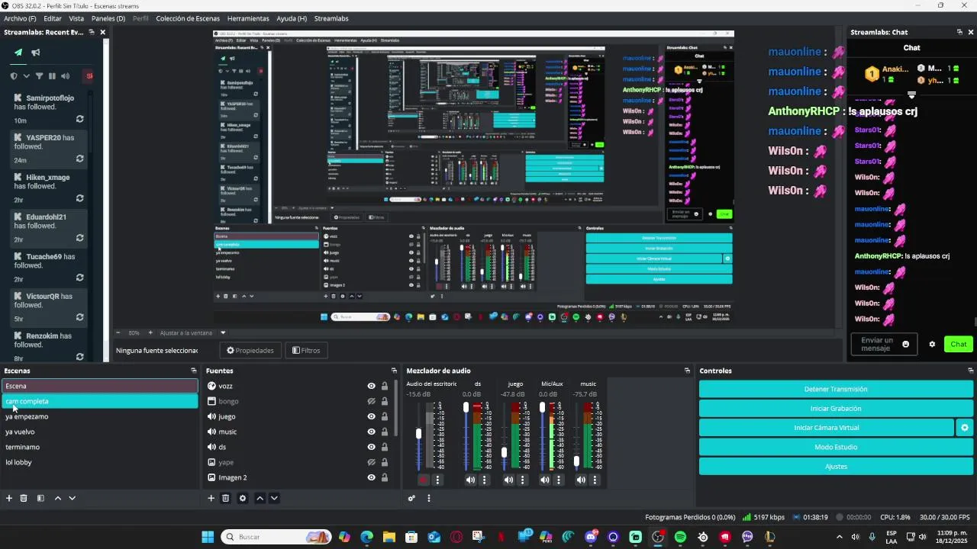Open the Editar menu
977x549 pixels.
tap(53, 18)
